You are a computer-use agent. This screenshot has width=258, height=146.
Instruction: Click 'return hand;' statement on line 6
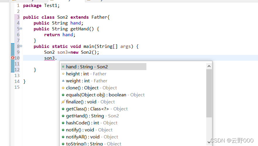60,35
